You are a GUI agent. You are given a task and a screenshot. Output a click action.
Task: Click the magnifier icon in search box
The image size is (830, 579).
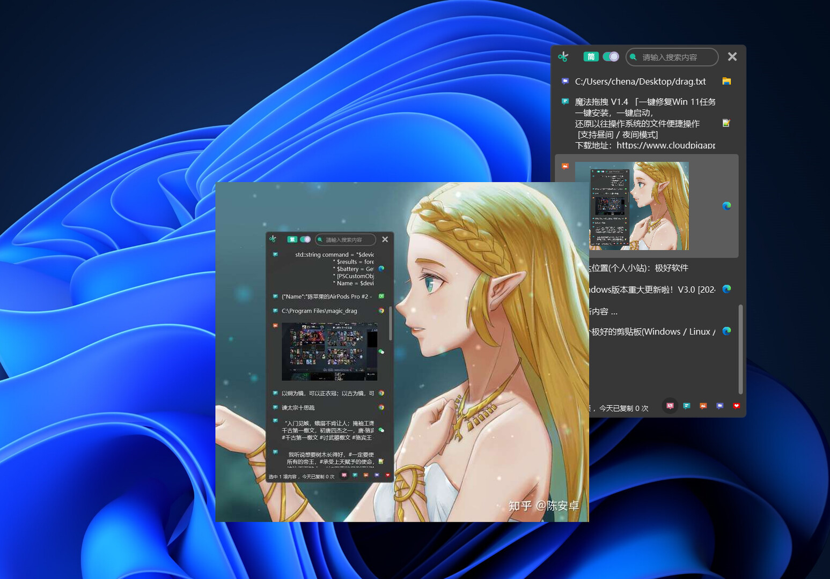[x=633, y=57]
